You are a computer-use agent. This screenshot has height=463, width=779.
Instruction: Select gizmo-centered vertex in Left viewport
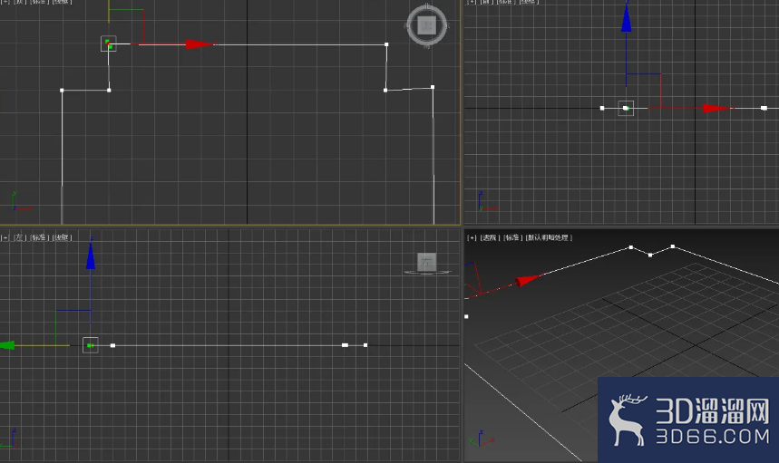point(90,345)
